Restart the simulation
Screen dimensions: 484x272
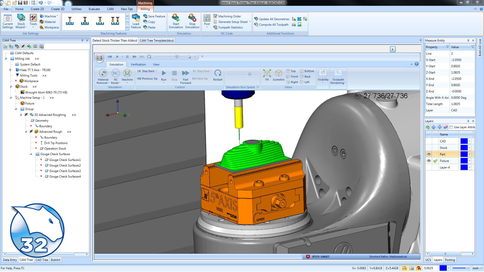218,73
